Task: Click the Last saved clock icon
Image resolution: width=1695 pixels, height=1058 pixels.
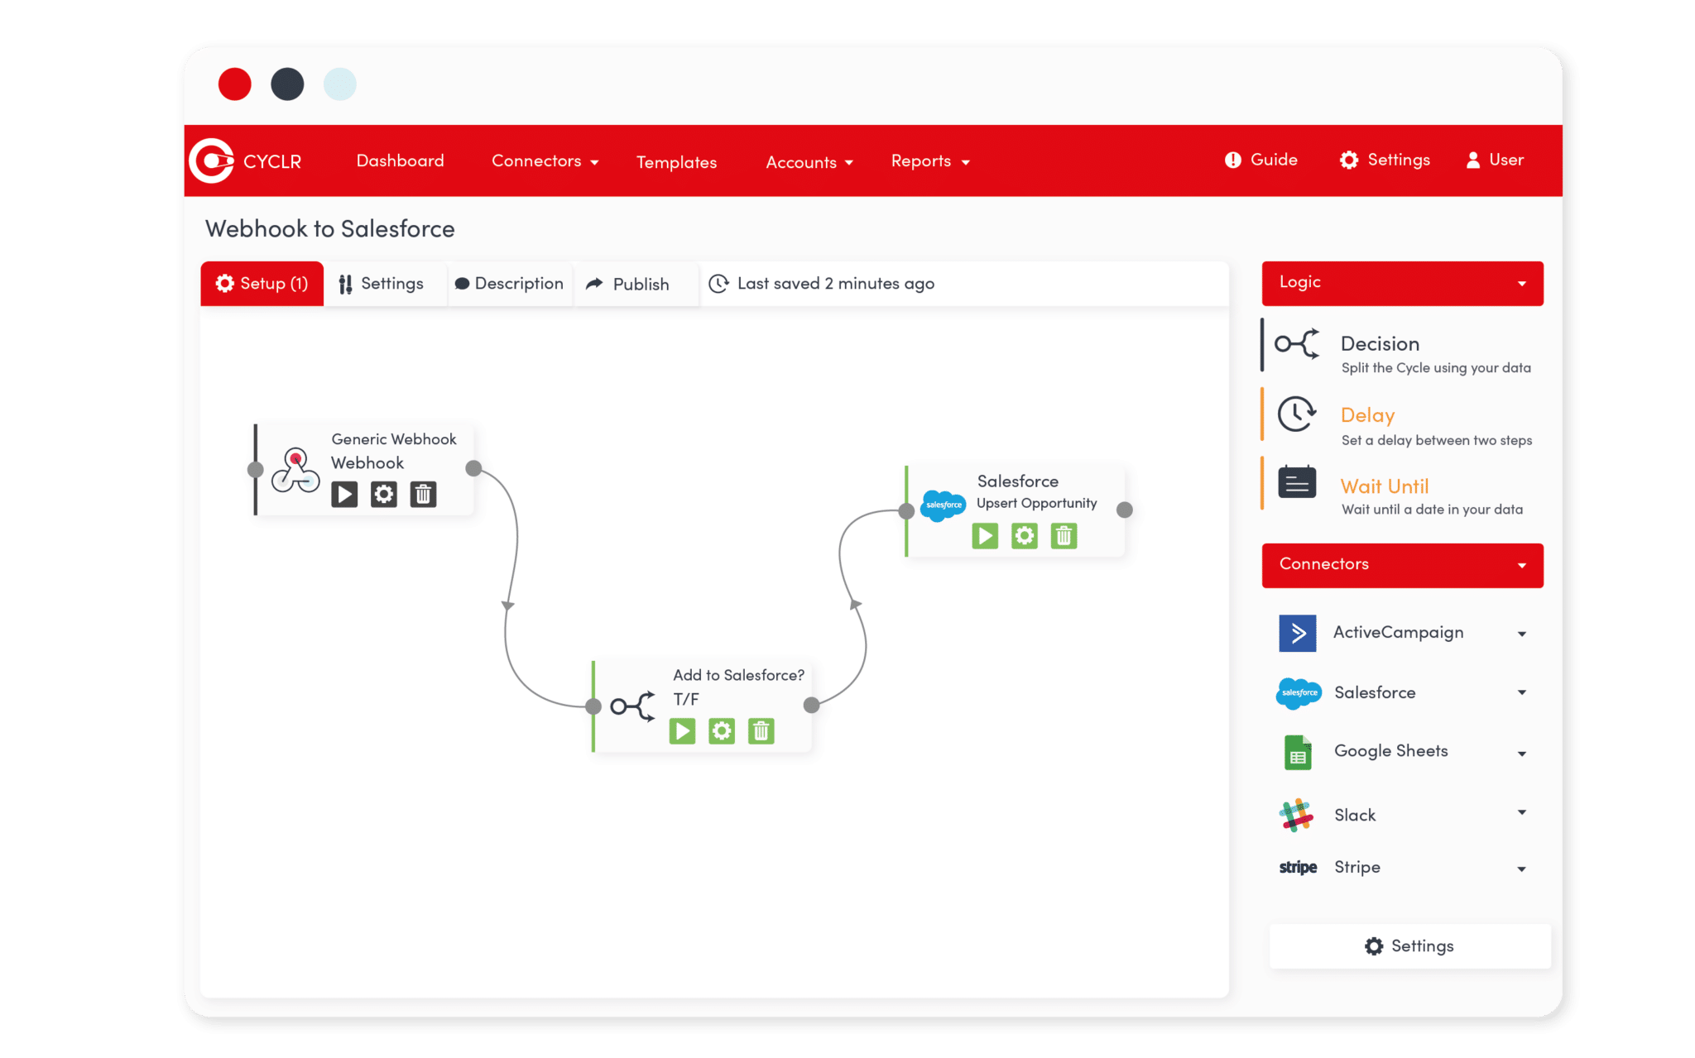Action: 718,284
